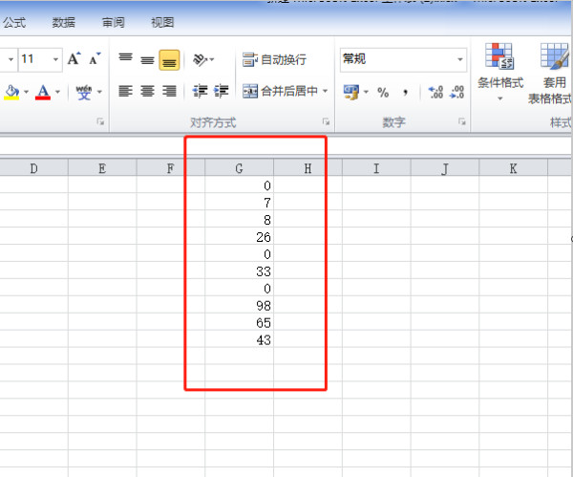Select column I header
Screen dimensions: 573x477
tap(376, 168)
